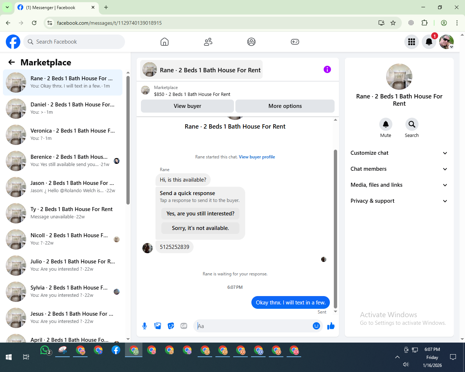465x372 pixels.
Task: Open the browser extensions puzzle icon
Action: pos(425,23)
